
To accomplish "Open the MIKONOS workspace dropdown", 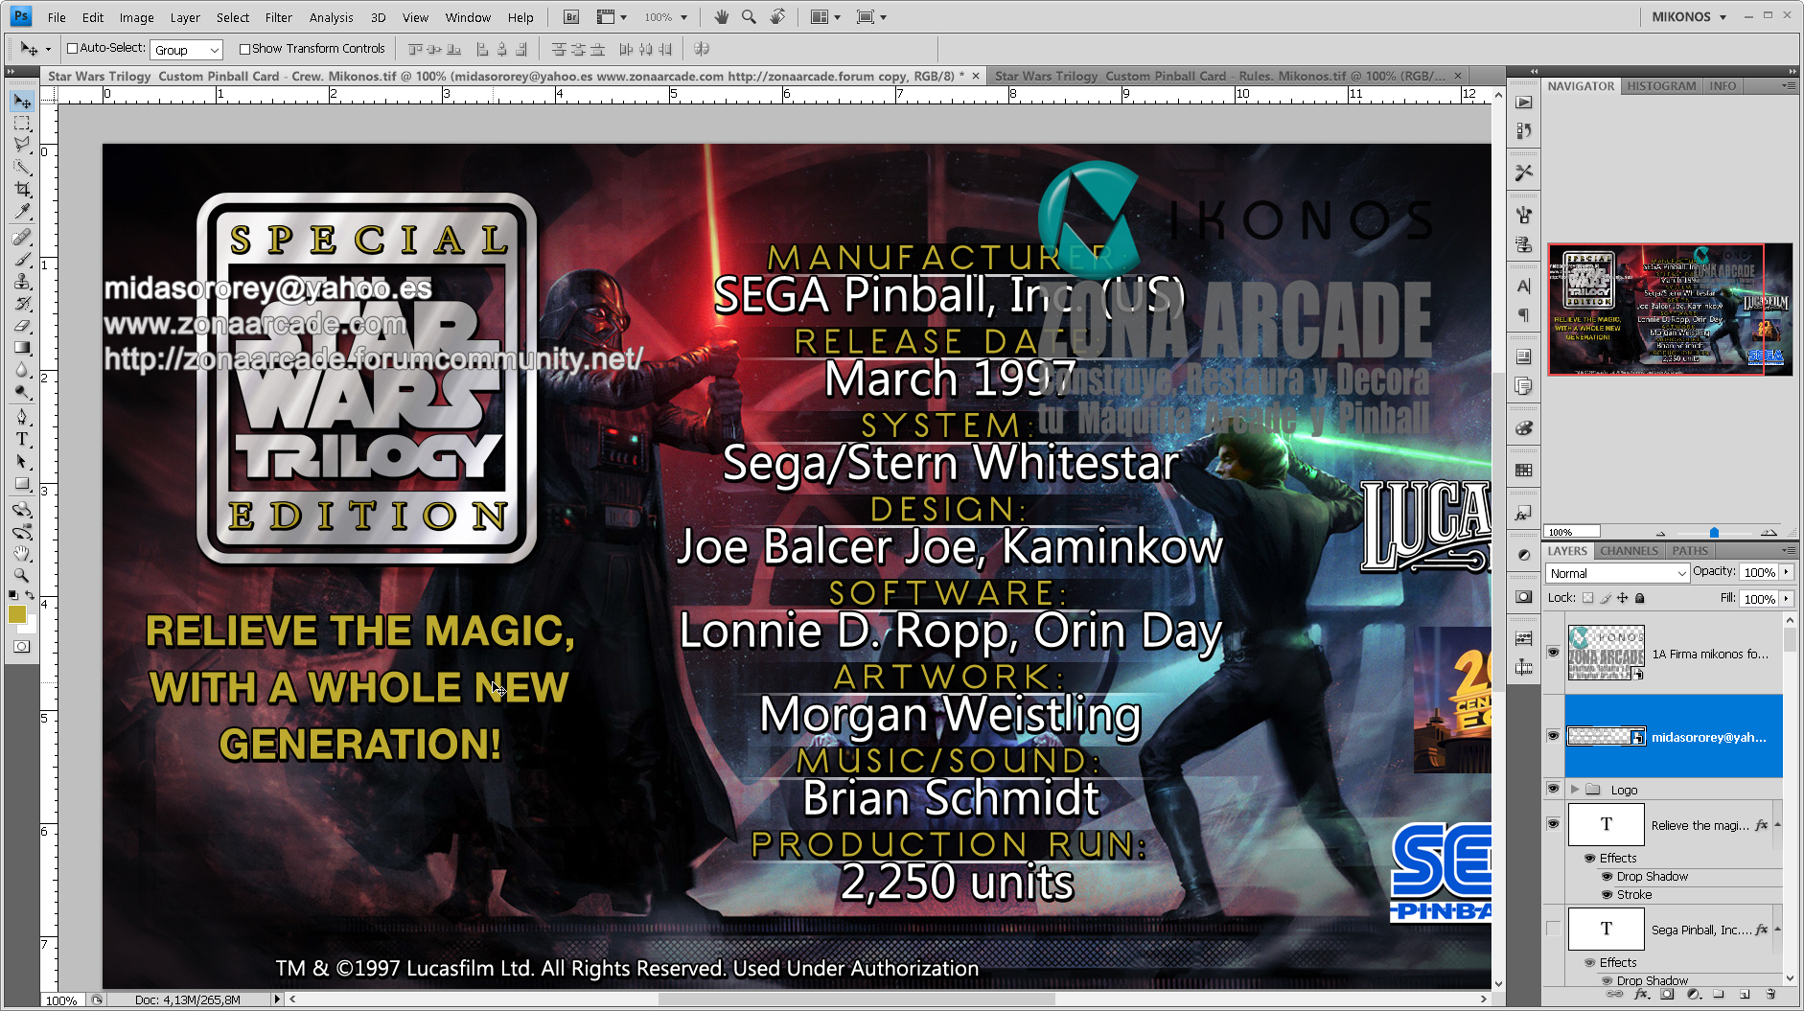I will tap(1689, 17).
